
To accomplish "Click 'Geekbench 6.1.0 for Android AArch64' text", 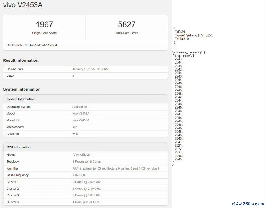I will [32, 45].
